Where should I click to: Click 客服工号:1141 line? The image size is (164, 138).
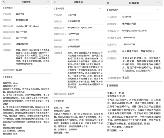[116, 93]
